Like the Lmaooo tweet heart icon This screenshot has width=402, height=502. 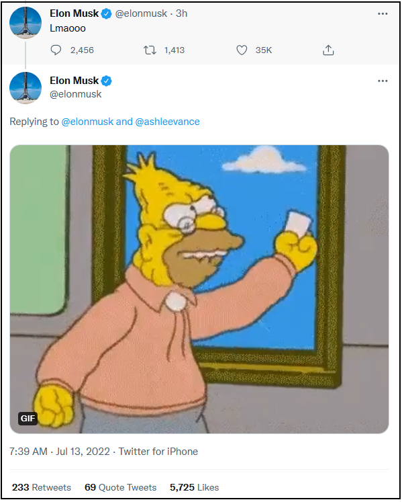pyautogui.click(x=242, y=50)
